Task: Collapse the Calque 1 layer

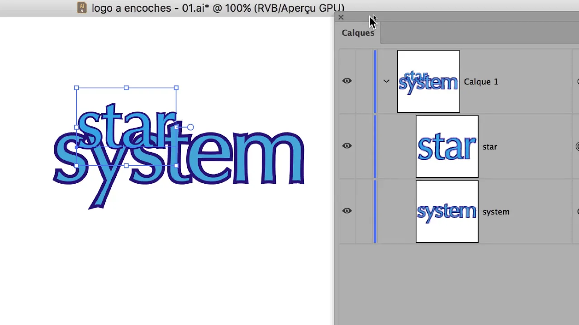Action: click(386, 81)
